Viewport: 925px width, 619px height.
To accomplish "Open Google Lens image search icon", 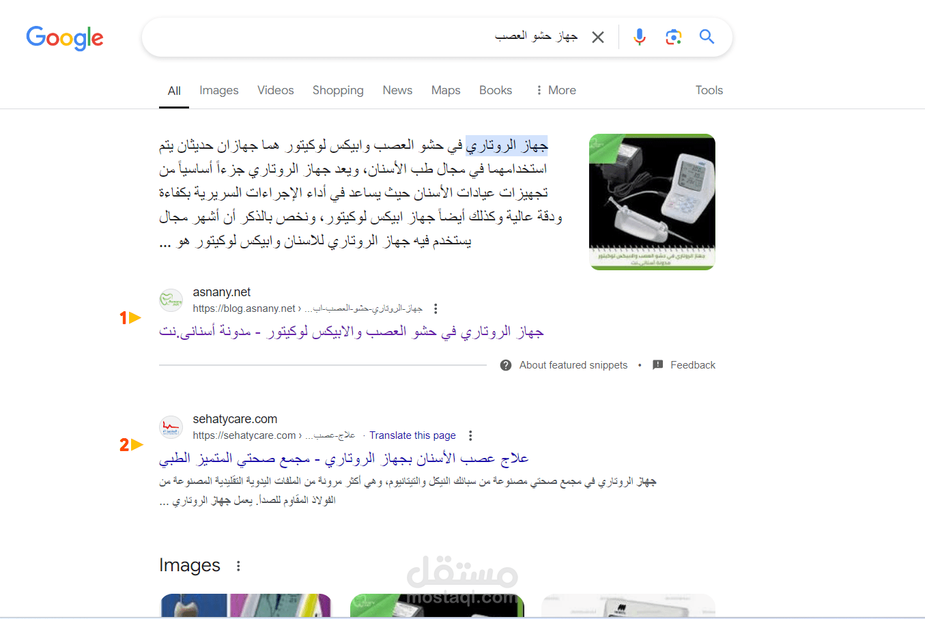I will [x=673, y=37].
